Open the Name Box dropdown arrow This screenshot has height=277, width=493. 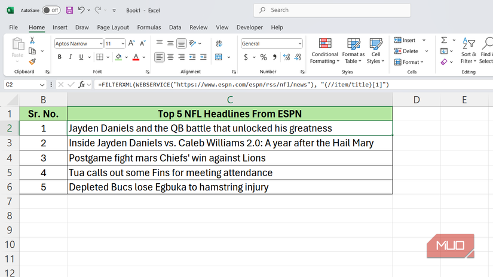(42, 85)
